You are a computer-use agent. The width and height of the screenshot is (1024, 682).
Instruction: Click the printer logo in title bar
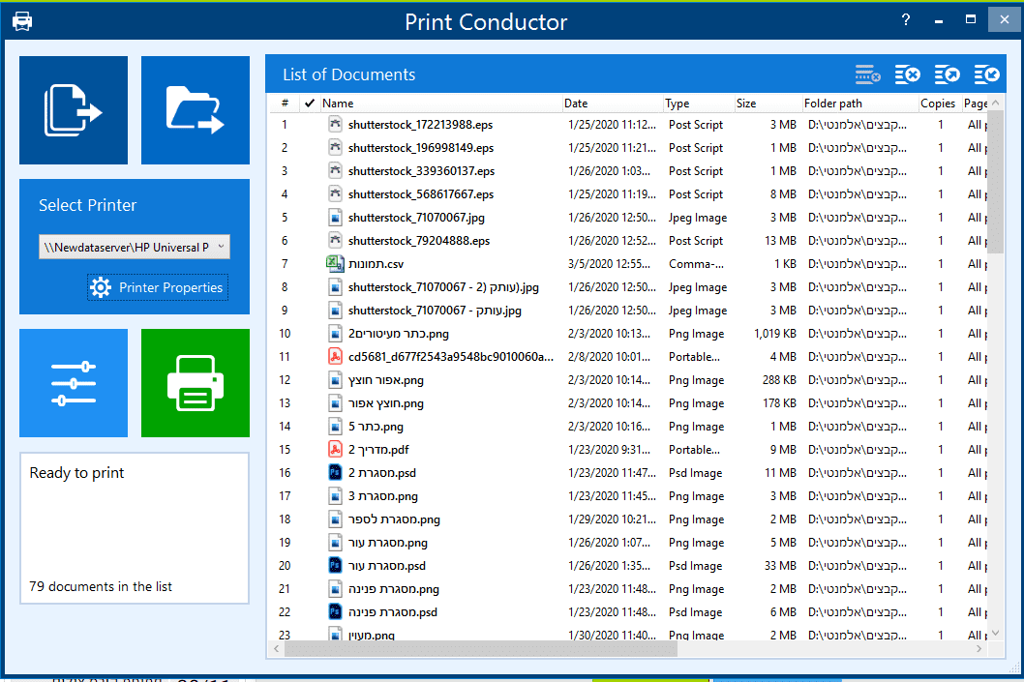[21, 21]
